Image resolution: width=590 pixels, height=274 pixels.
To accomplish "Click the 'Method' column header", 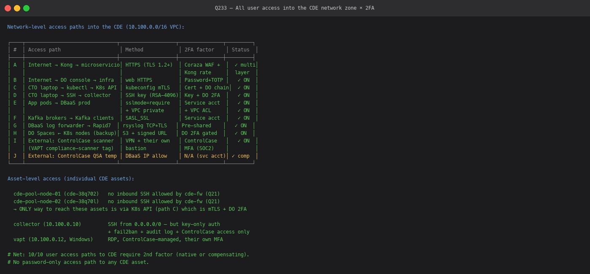I will pos(134,50).
